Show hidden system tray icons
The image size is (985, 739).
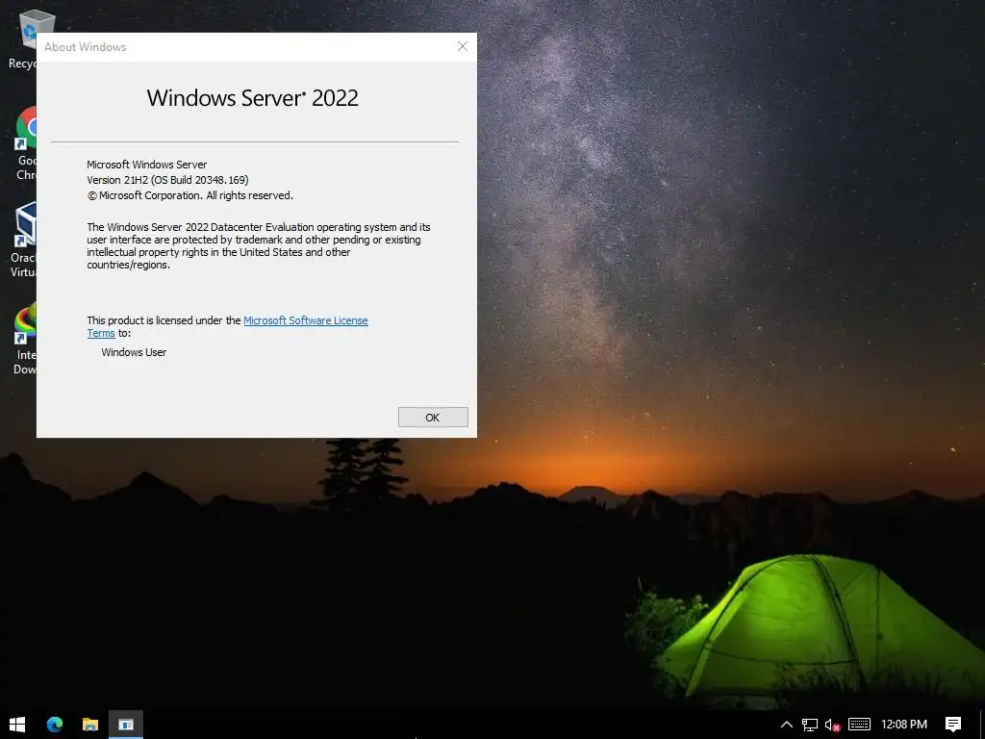coord(787,725)
